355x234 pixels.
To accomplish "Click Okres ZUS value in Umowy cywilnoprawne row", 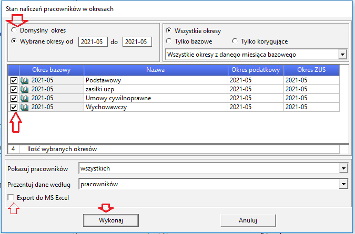I will pyautogui.click(x=311, y=98).
